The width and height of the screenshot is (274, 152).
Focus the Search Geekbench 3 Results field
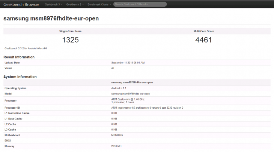[140, 4]
